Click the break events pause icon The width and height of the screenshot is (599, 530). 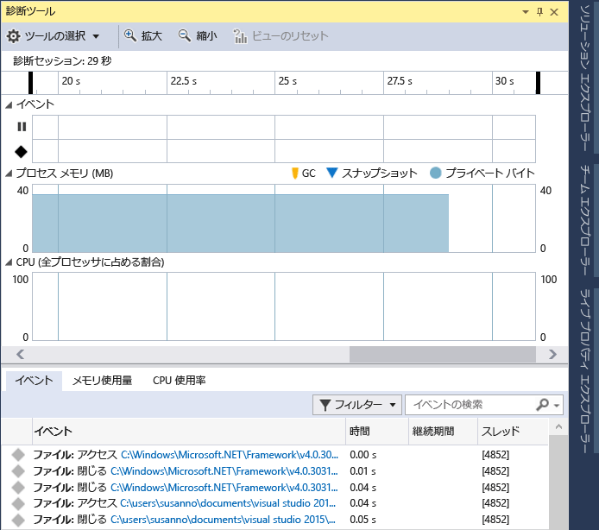(22, 127)
